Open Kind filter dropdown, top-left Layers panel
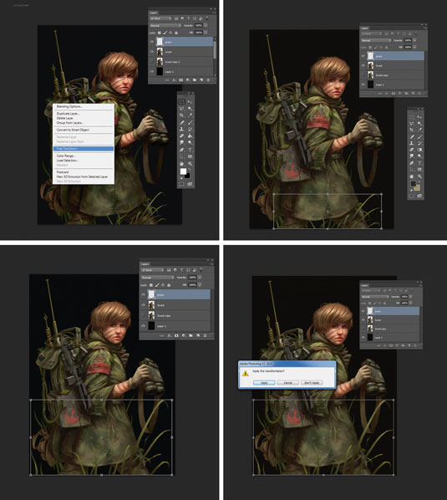447x500 pixels. (x=160, y=18)
